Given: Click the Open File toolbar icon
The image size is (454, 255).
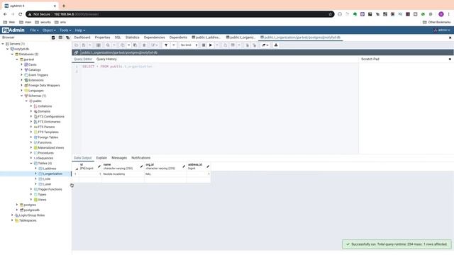Looking at the screenshot, I should (x=76, y=45).
